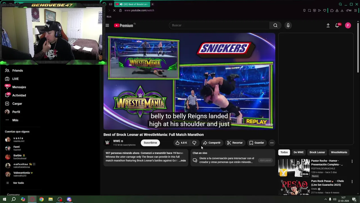
Task: Open browser downloads icon
Action: tap(342, 10)
